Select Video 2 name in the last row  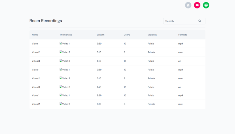[x=36, y=104]
